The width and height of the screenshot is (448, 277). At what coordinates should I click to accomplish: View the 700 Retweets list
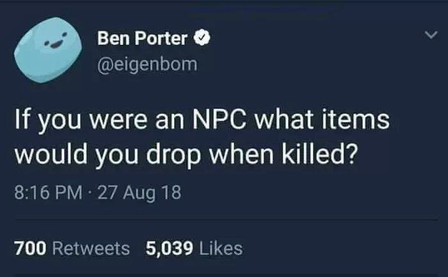[72, 248]
